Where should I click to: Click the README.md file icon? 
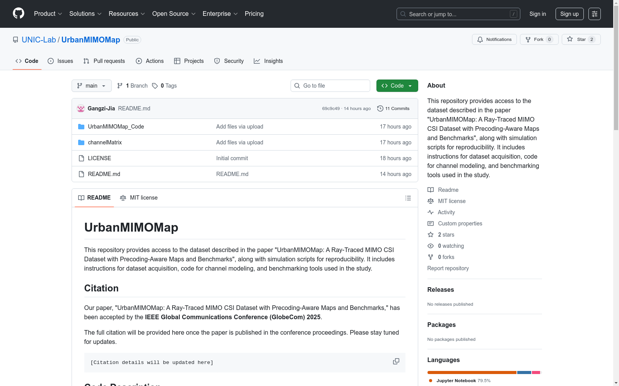click(81, 174)
